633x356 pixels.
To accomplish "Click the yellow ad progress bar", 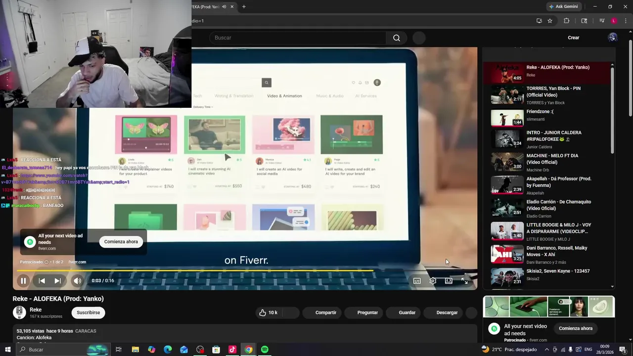I will [195, 270].
